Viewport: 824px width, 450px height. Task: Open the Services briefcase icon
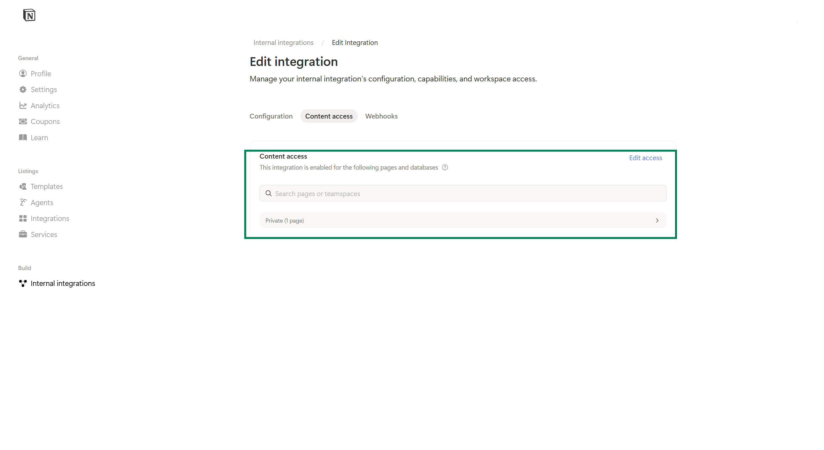click(23, 235)
